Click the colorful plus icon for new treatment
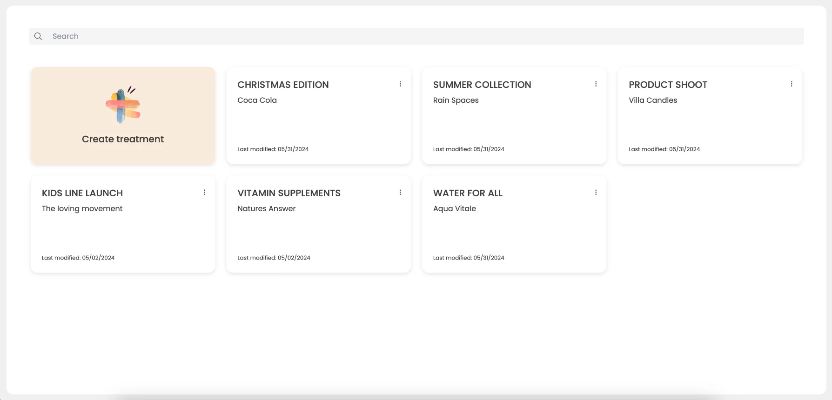The height and width of the screenshot is (400, 832). point(123,105)
